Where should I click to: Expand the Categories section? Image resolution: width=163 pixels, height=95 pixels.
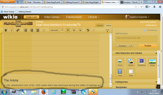(x=156, y=82)
